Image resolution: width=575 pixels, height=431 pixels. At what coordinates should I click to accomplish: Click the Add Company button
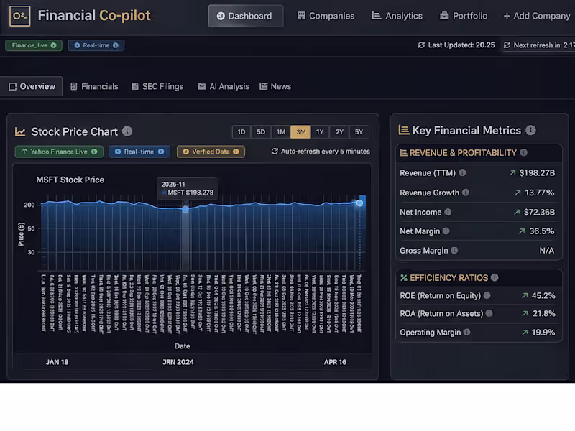tap(536, 15)
